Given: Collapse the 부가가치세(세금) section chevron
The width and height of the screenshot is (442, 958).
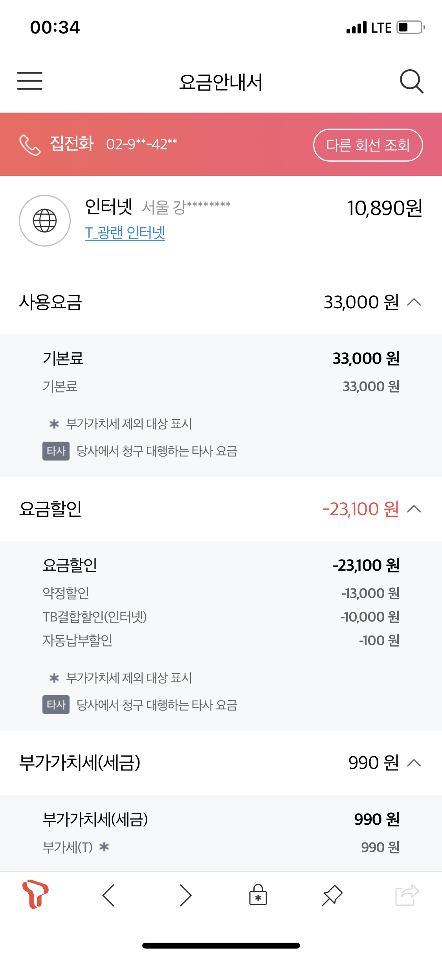Looking at the screenshot, I should click(414, 763).
